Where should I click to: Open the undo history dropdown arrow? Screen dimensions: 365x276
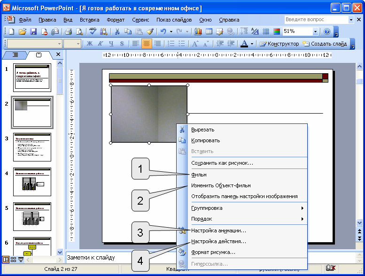pyautogui.click(x=171, y=31)
